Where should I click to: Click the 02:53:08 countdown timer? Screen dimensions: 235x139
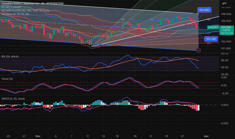pos(227,33)
